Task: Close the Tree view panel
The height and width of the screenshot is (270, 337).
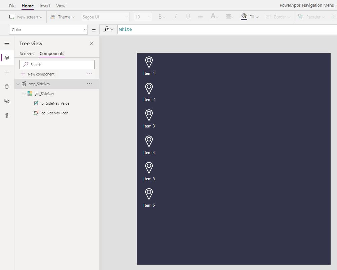Action: point(91,43)
